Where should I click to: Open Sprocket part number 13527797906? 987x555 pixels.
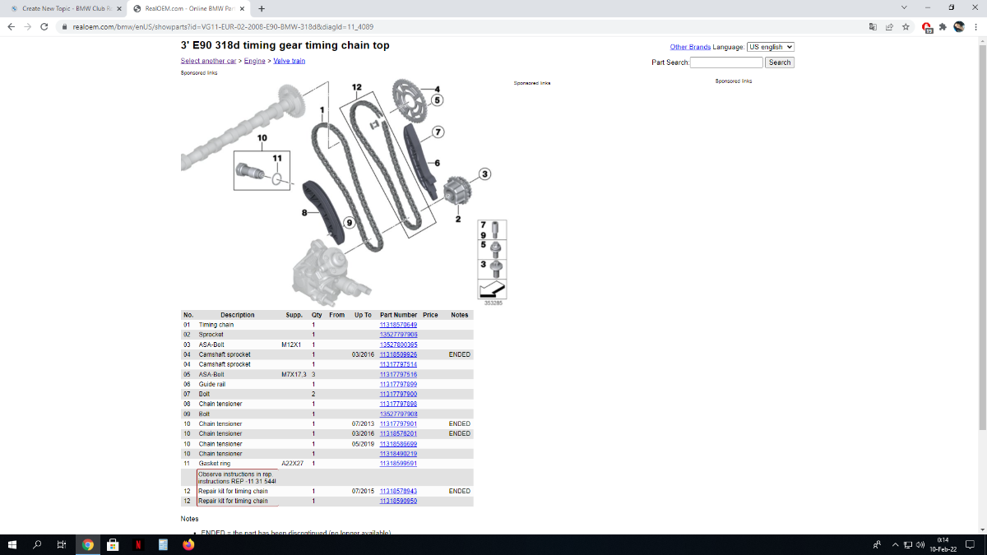tap(398, 335)
